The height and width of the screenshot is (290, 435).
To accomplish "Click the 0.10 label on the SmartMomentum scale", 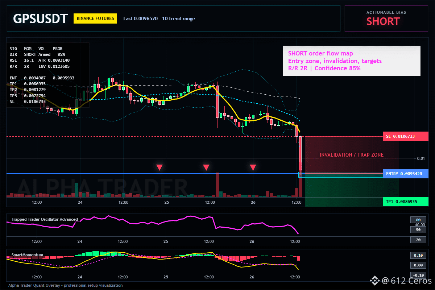I will point(418,255).
